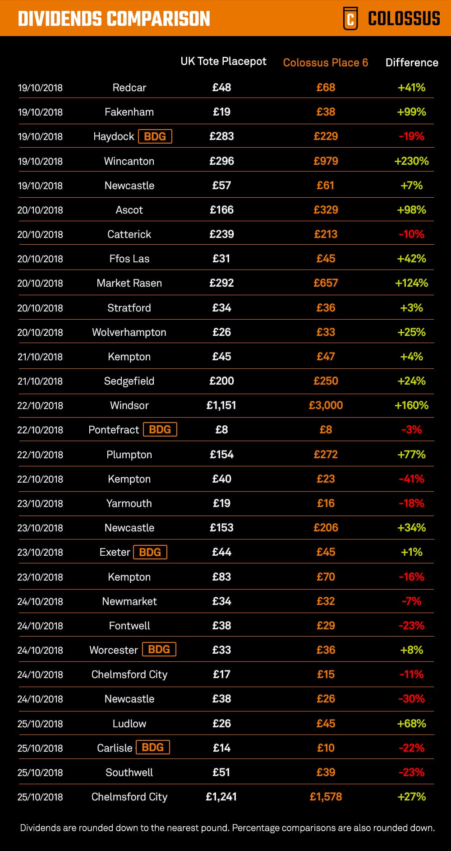This screenshot has height=851, width=451.
Task: Click the BDG badge next to Worcester
Action: (159, 650)
